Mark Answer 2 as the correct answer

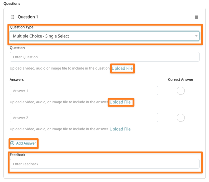coord(180,117)
